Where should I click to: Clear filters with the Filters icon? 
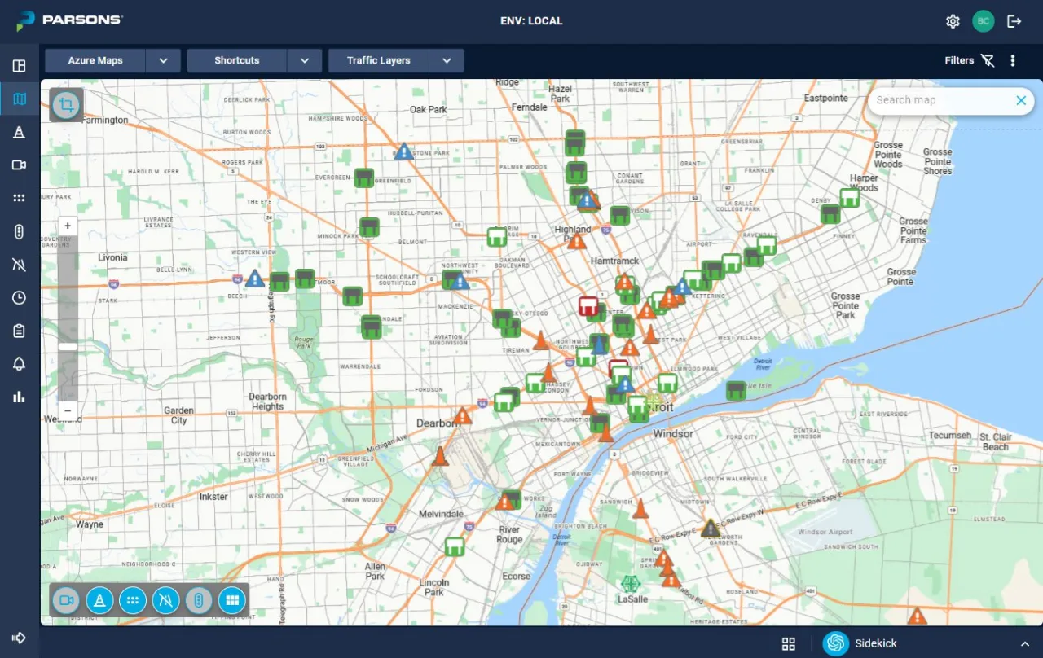coord(988,60)
